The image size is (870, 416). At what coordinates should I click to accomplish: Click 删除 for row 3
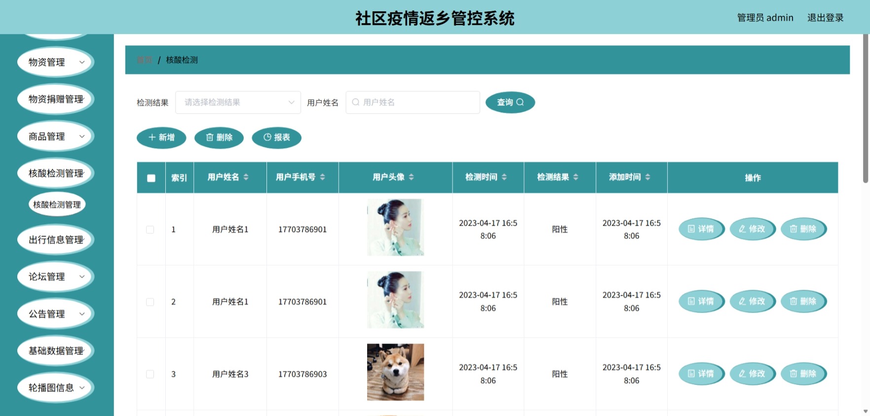pyautogui.click(x=803, y=374)
